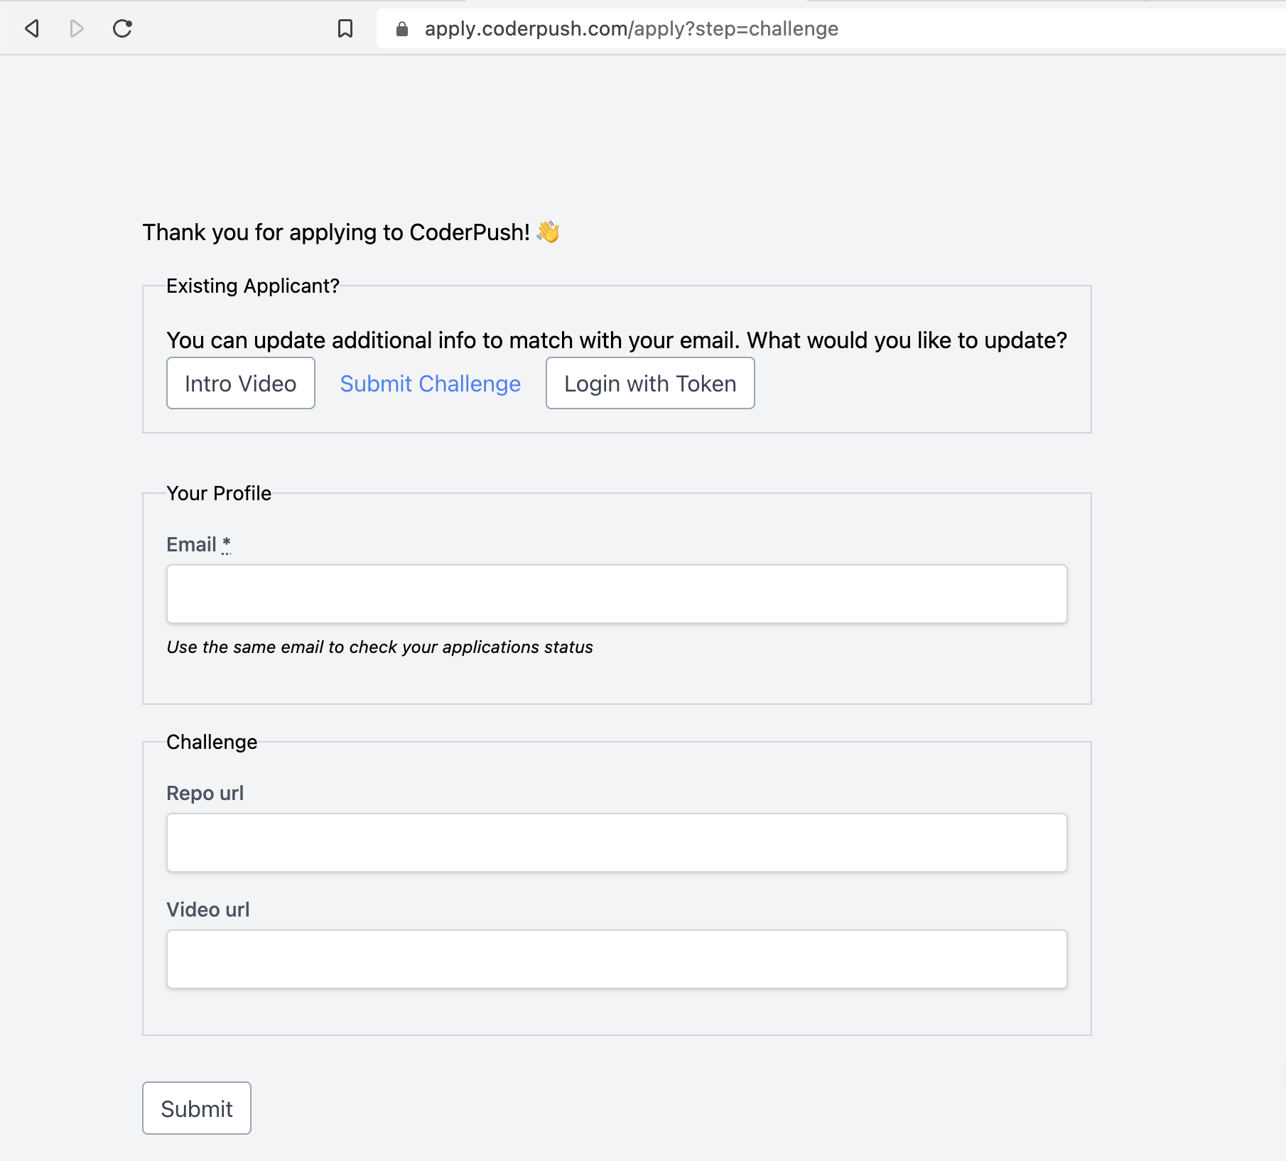Viewport: 1286px width, 1161px height.
Task: Bookmark this page with the bookmark icon
Action: tap(345, 28)
